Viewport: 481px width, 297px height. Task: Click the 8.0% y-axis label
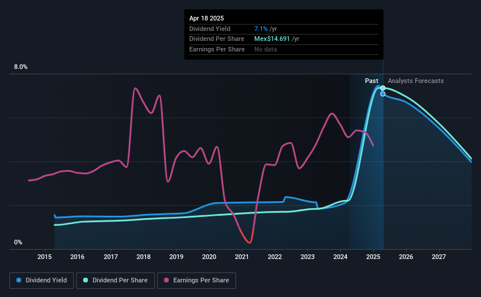click(21, 67)
